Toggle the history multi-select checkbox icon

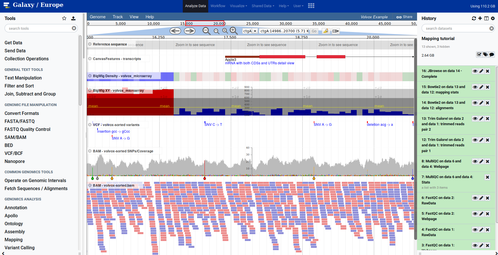click(x=479, y=55)
